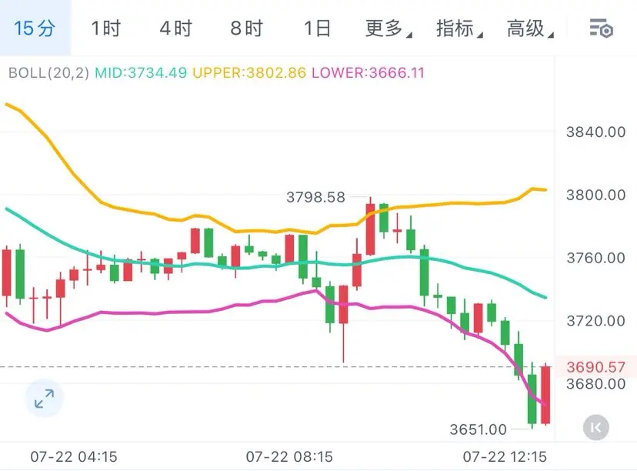Tap the LOWER:3666.11 band label
The width and height of the screenshot is (637, 471).
pos(368,73)
